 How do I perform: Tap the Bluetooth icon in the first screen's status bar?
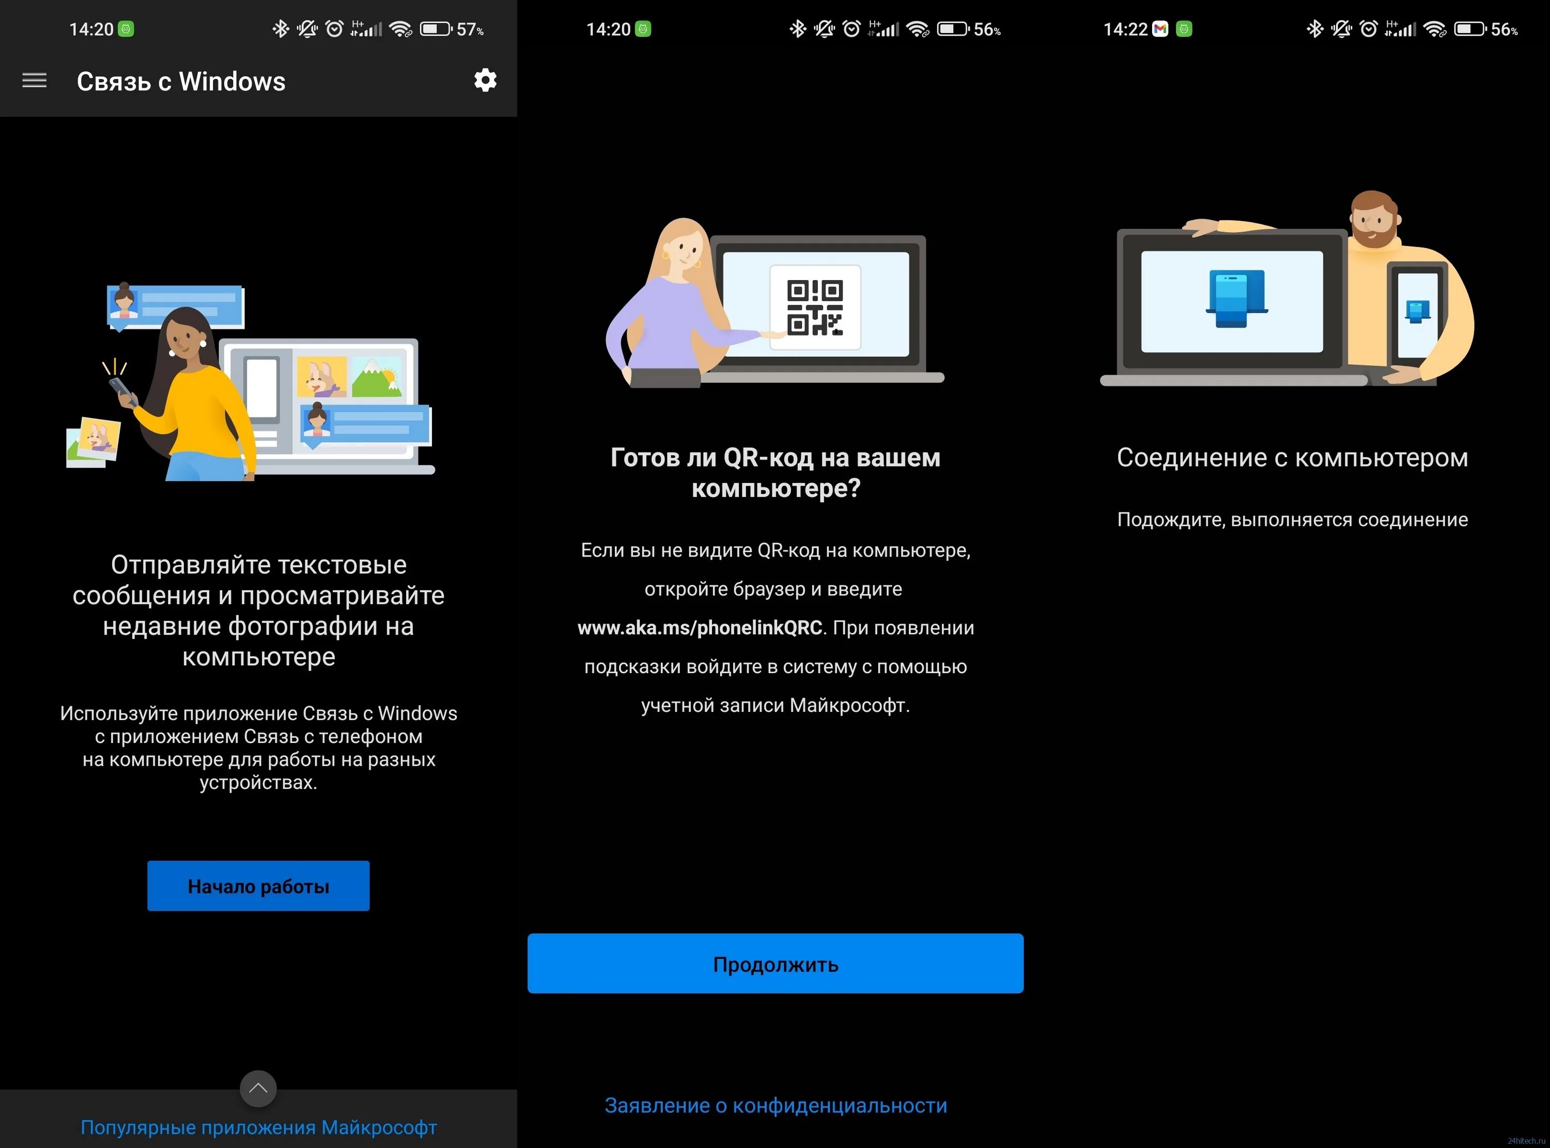pyautogui.click(x=280, y=29)
